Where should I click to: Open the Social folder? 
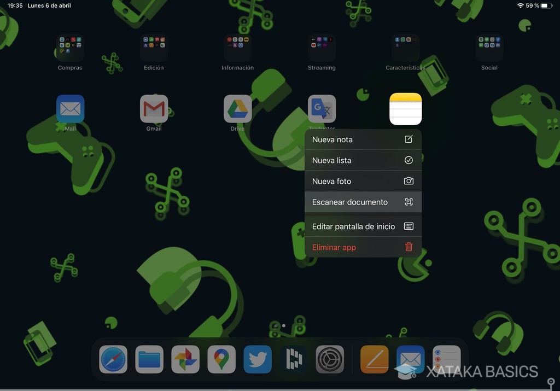[x=489, y=48]
